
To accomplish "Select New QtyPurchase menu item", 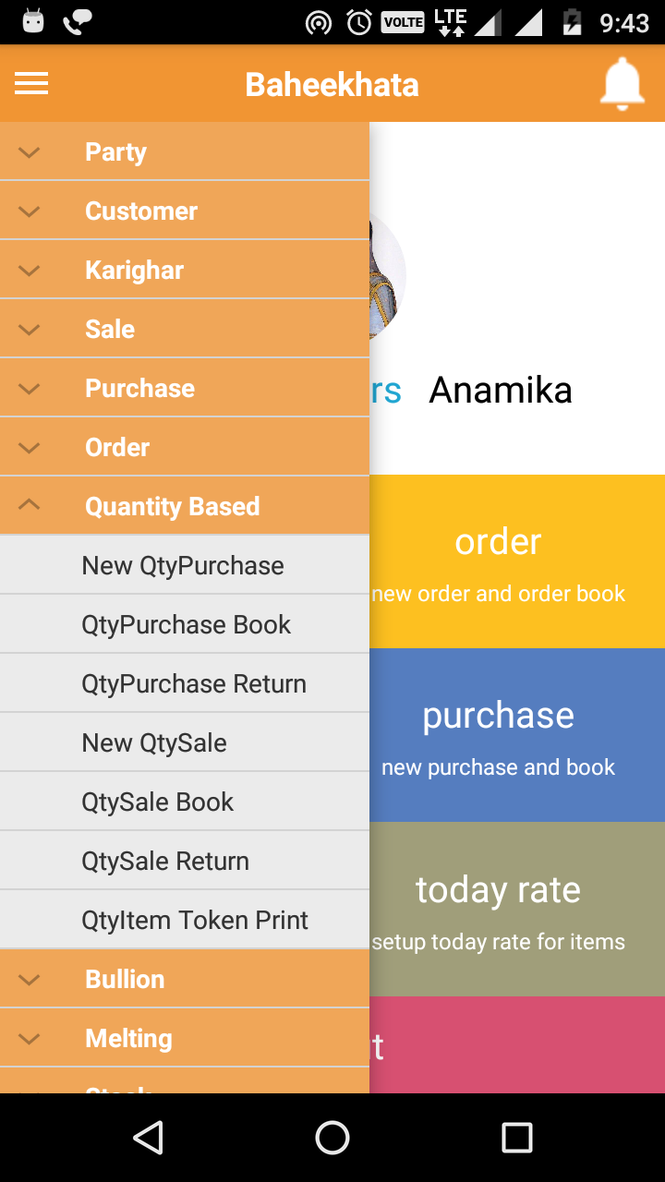I will [183, 565].
